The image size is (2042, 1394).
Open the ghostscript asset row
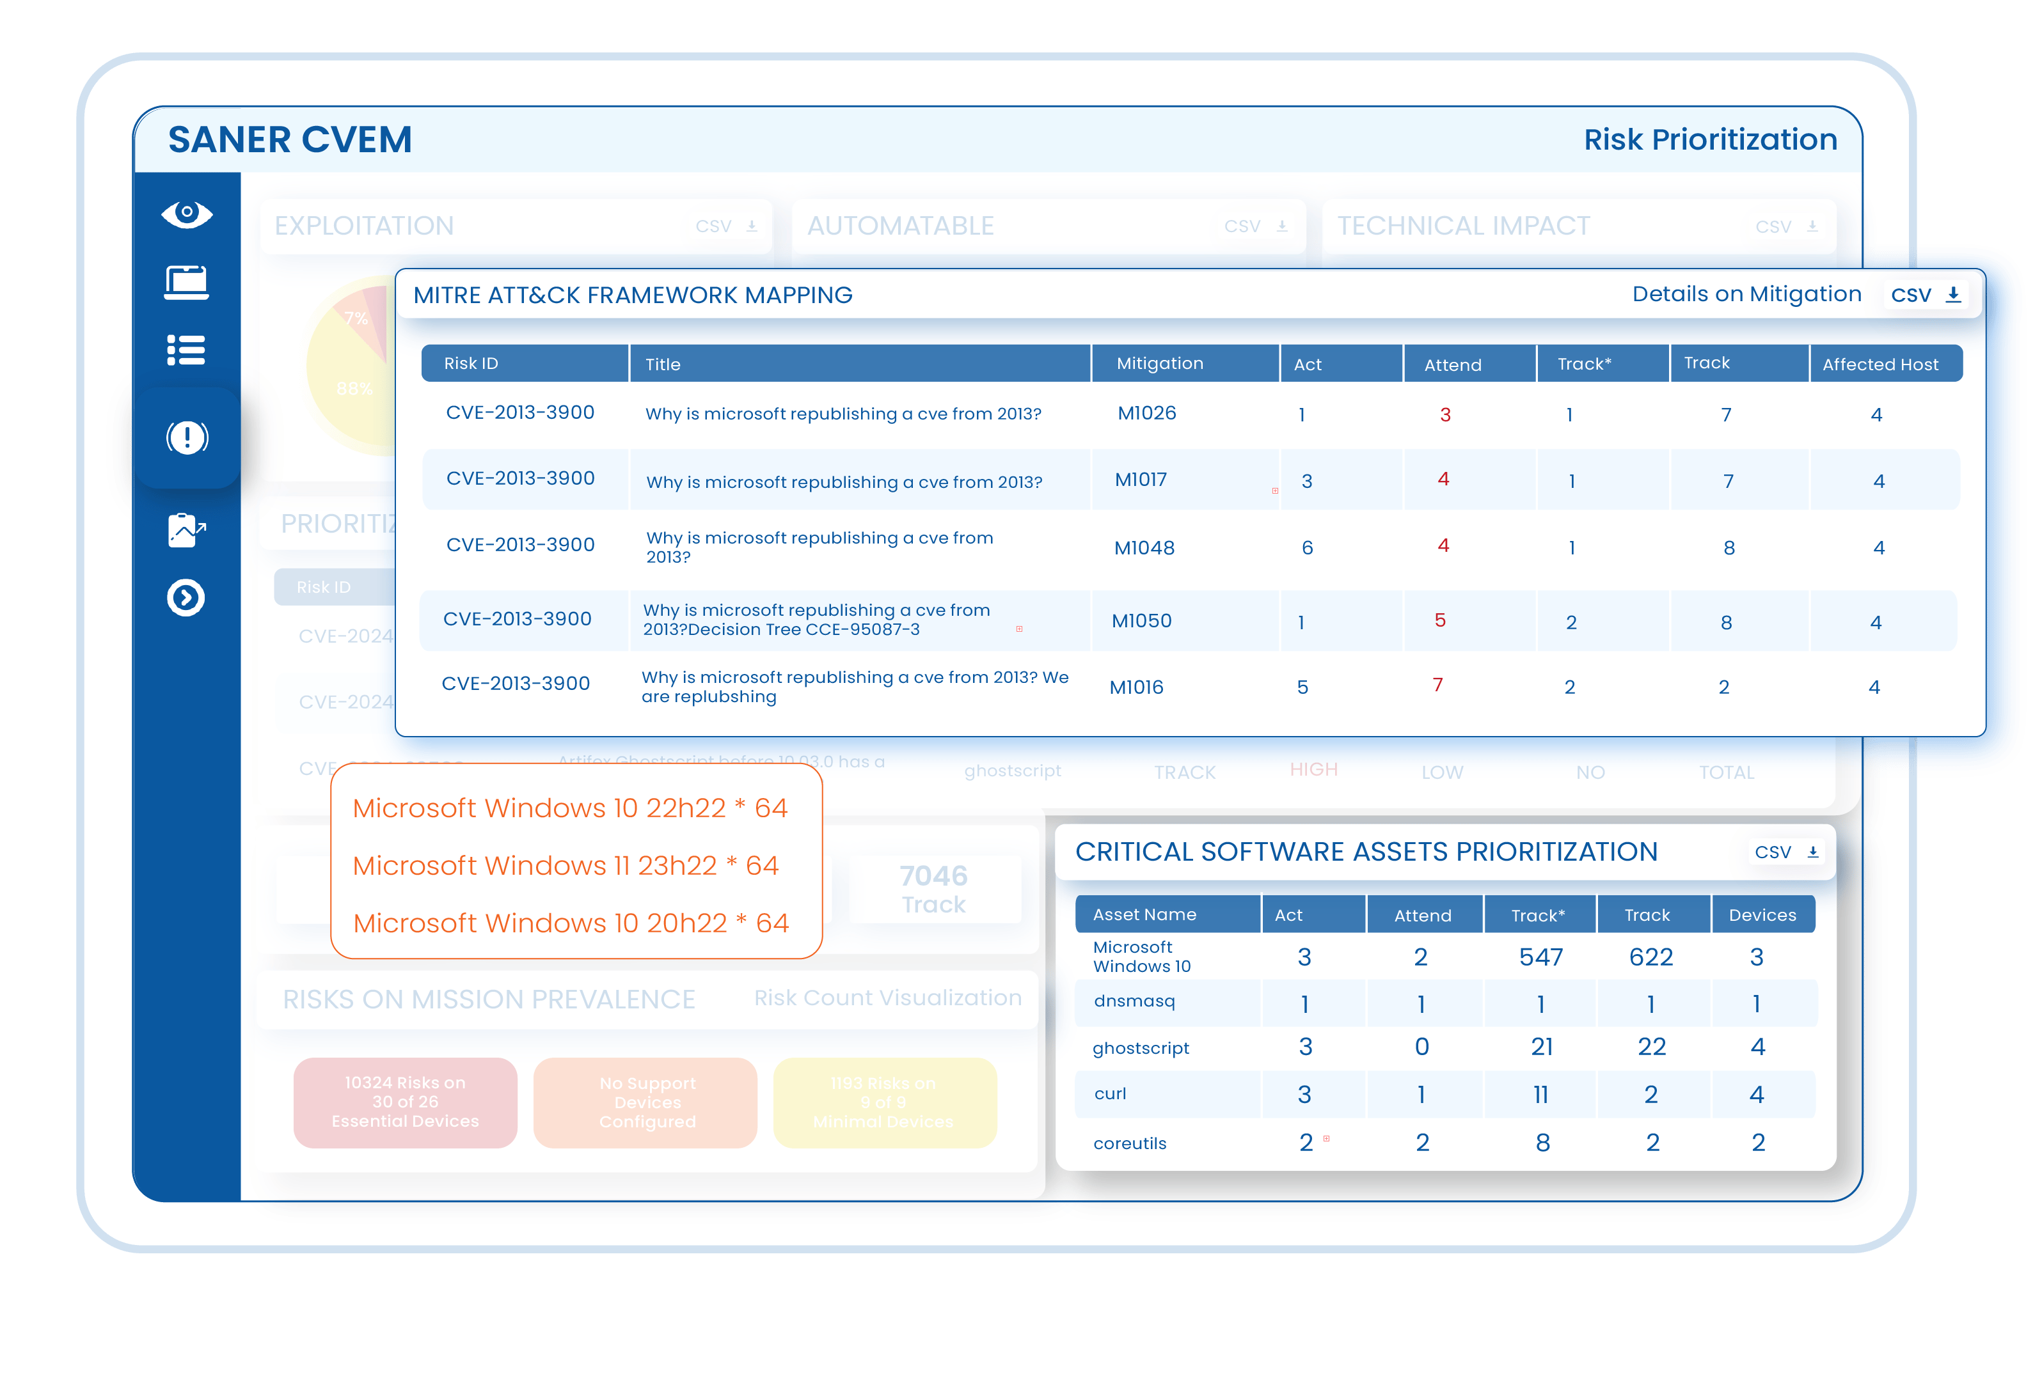1141,1048
